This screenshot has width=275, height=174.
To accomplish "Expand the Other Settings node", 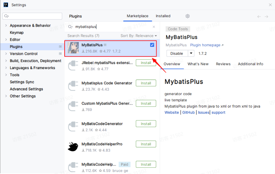I will (x=6, y=96).
